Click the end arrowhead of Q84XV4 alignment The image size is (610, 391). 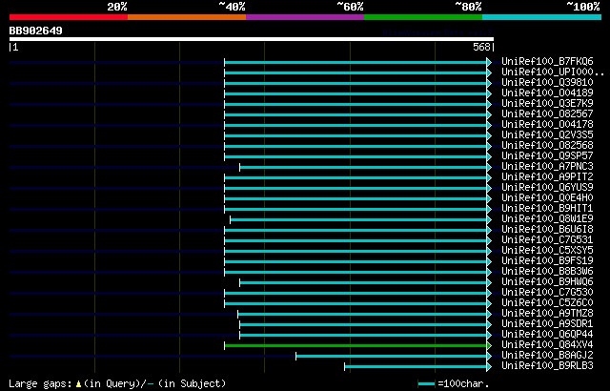pos(489,345)
